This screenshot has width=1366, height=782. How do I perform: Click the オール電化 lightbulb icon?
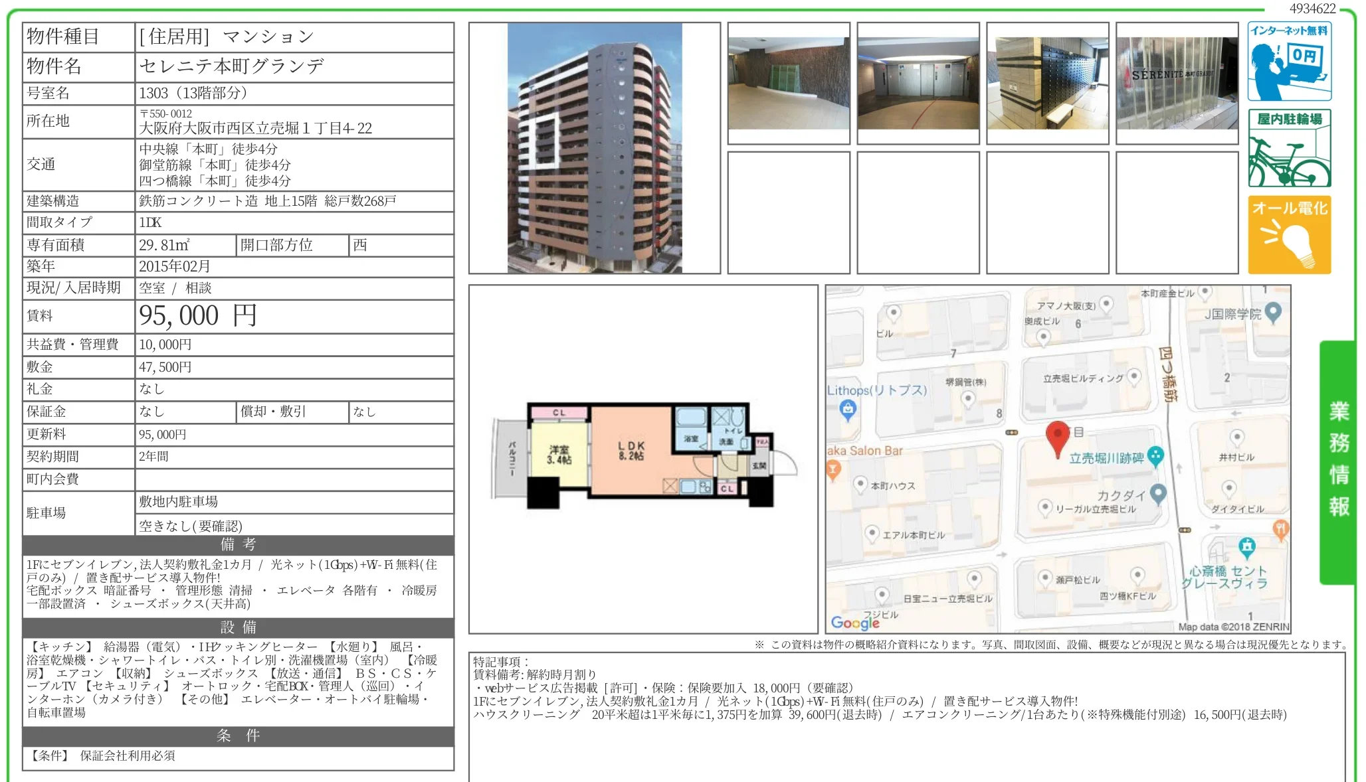point(1290,234)
